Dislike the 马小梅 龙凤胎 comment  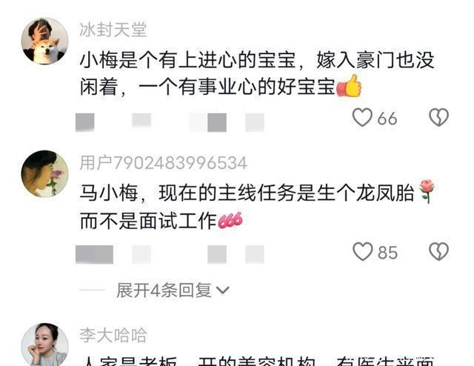(438, 252)
